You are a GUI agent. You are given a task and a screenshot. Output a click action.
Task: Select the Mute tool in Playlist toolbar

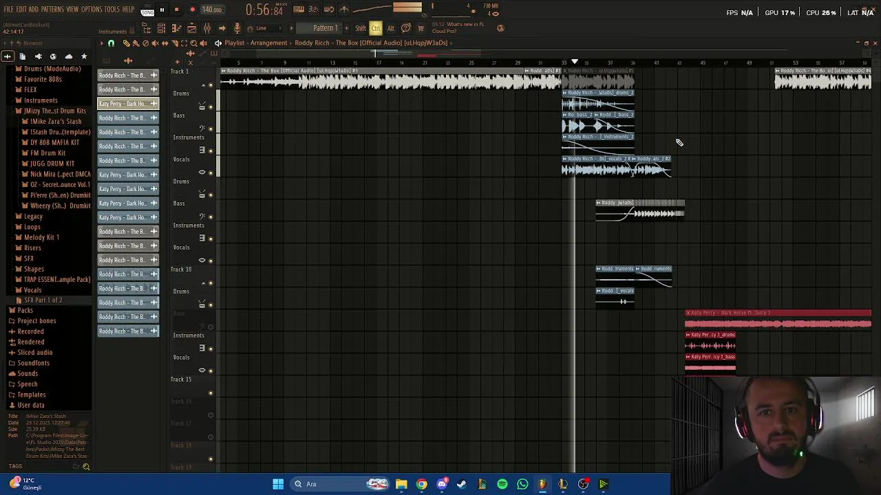[155, 43]
